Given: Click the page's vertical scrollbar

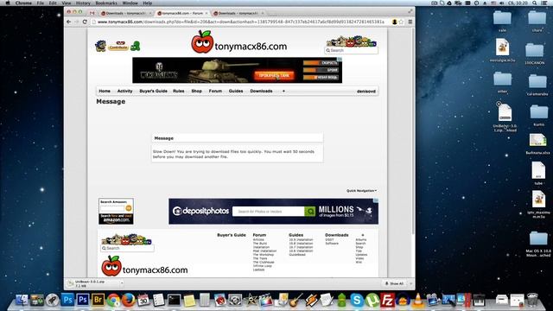Looking at the screenshot, I should pos(412,130).
